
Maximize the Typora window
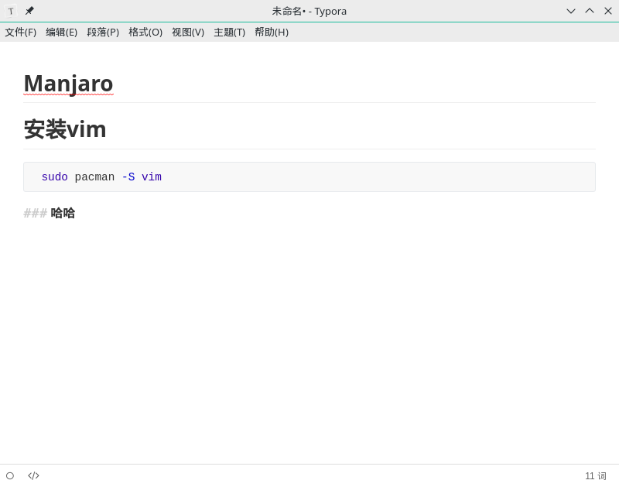tap(590, 11)
